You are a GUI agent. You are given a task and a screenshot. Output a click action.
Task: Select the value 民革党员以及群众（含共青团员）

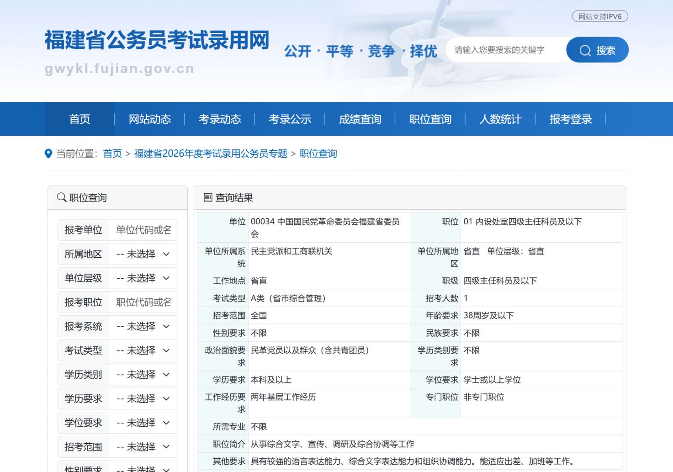[312, 350]
